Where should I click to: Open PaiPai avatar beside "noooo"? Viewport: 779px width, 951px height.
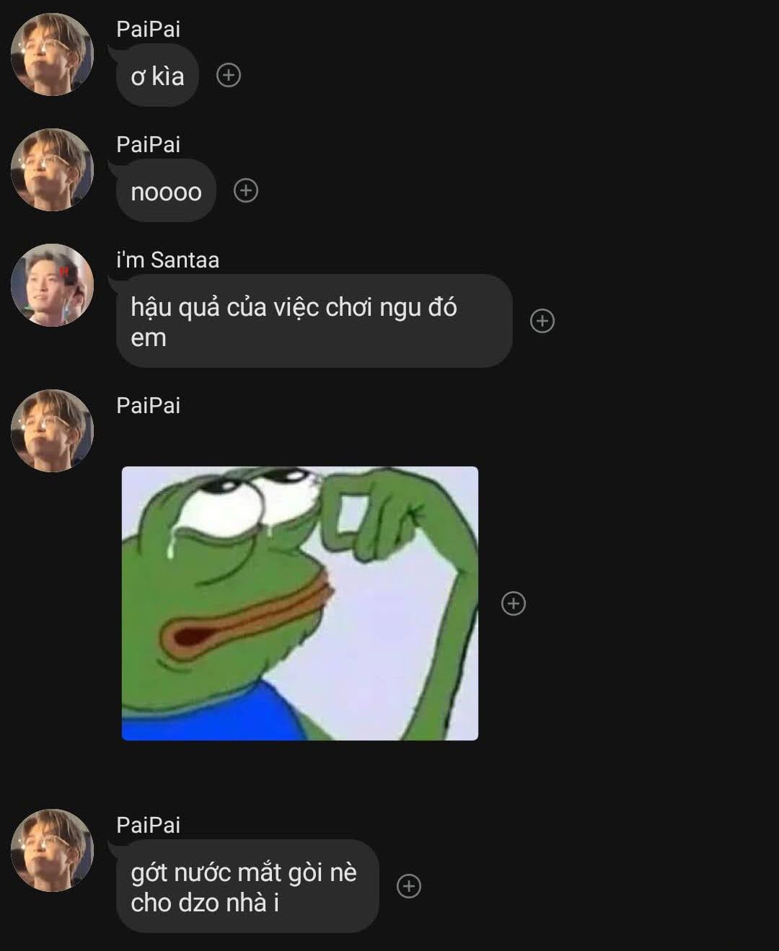coord(52,169)
